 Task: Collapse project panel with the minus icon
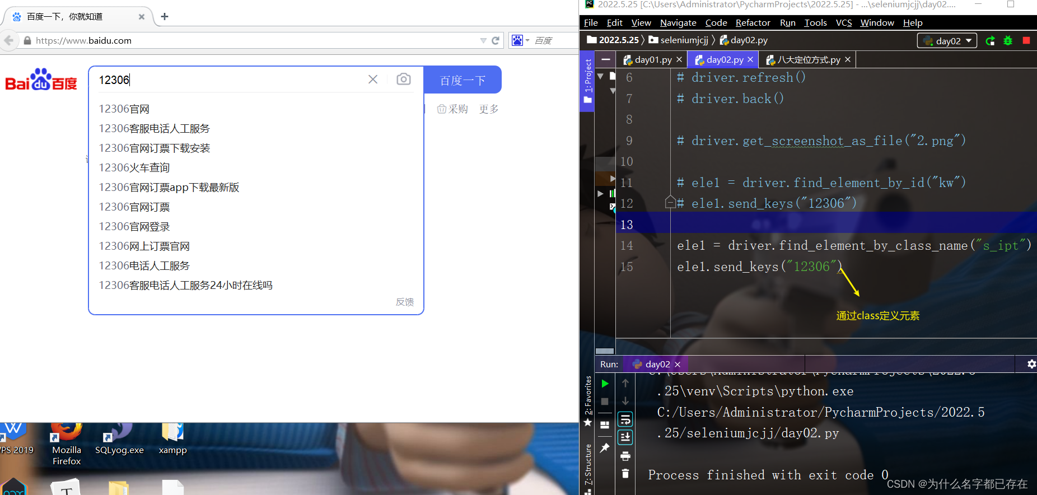pos(605,59)
